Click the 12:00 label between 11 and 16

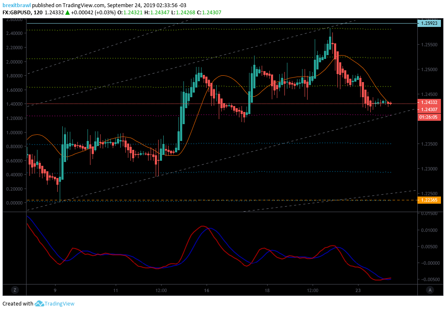tap(161, 290)
